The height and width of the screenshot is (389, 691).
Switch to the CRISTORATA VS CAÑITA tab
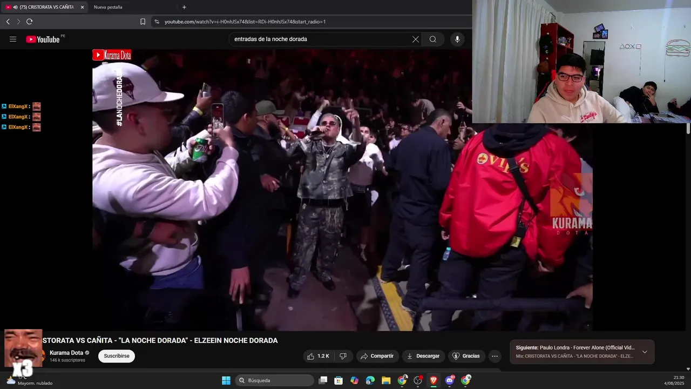point(44,7)
